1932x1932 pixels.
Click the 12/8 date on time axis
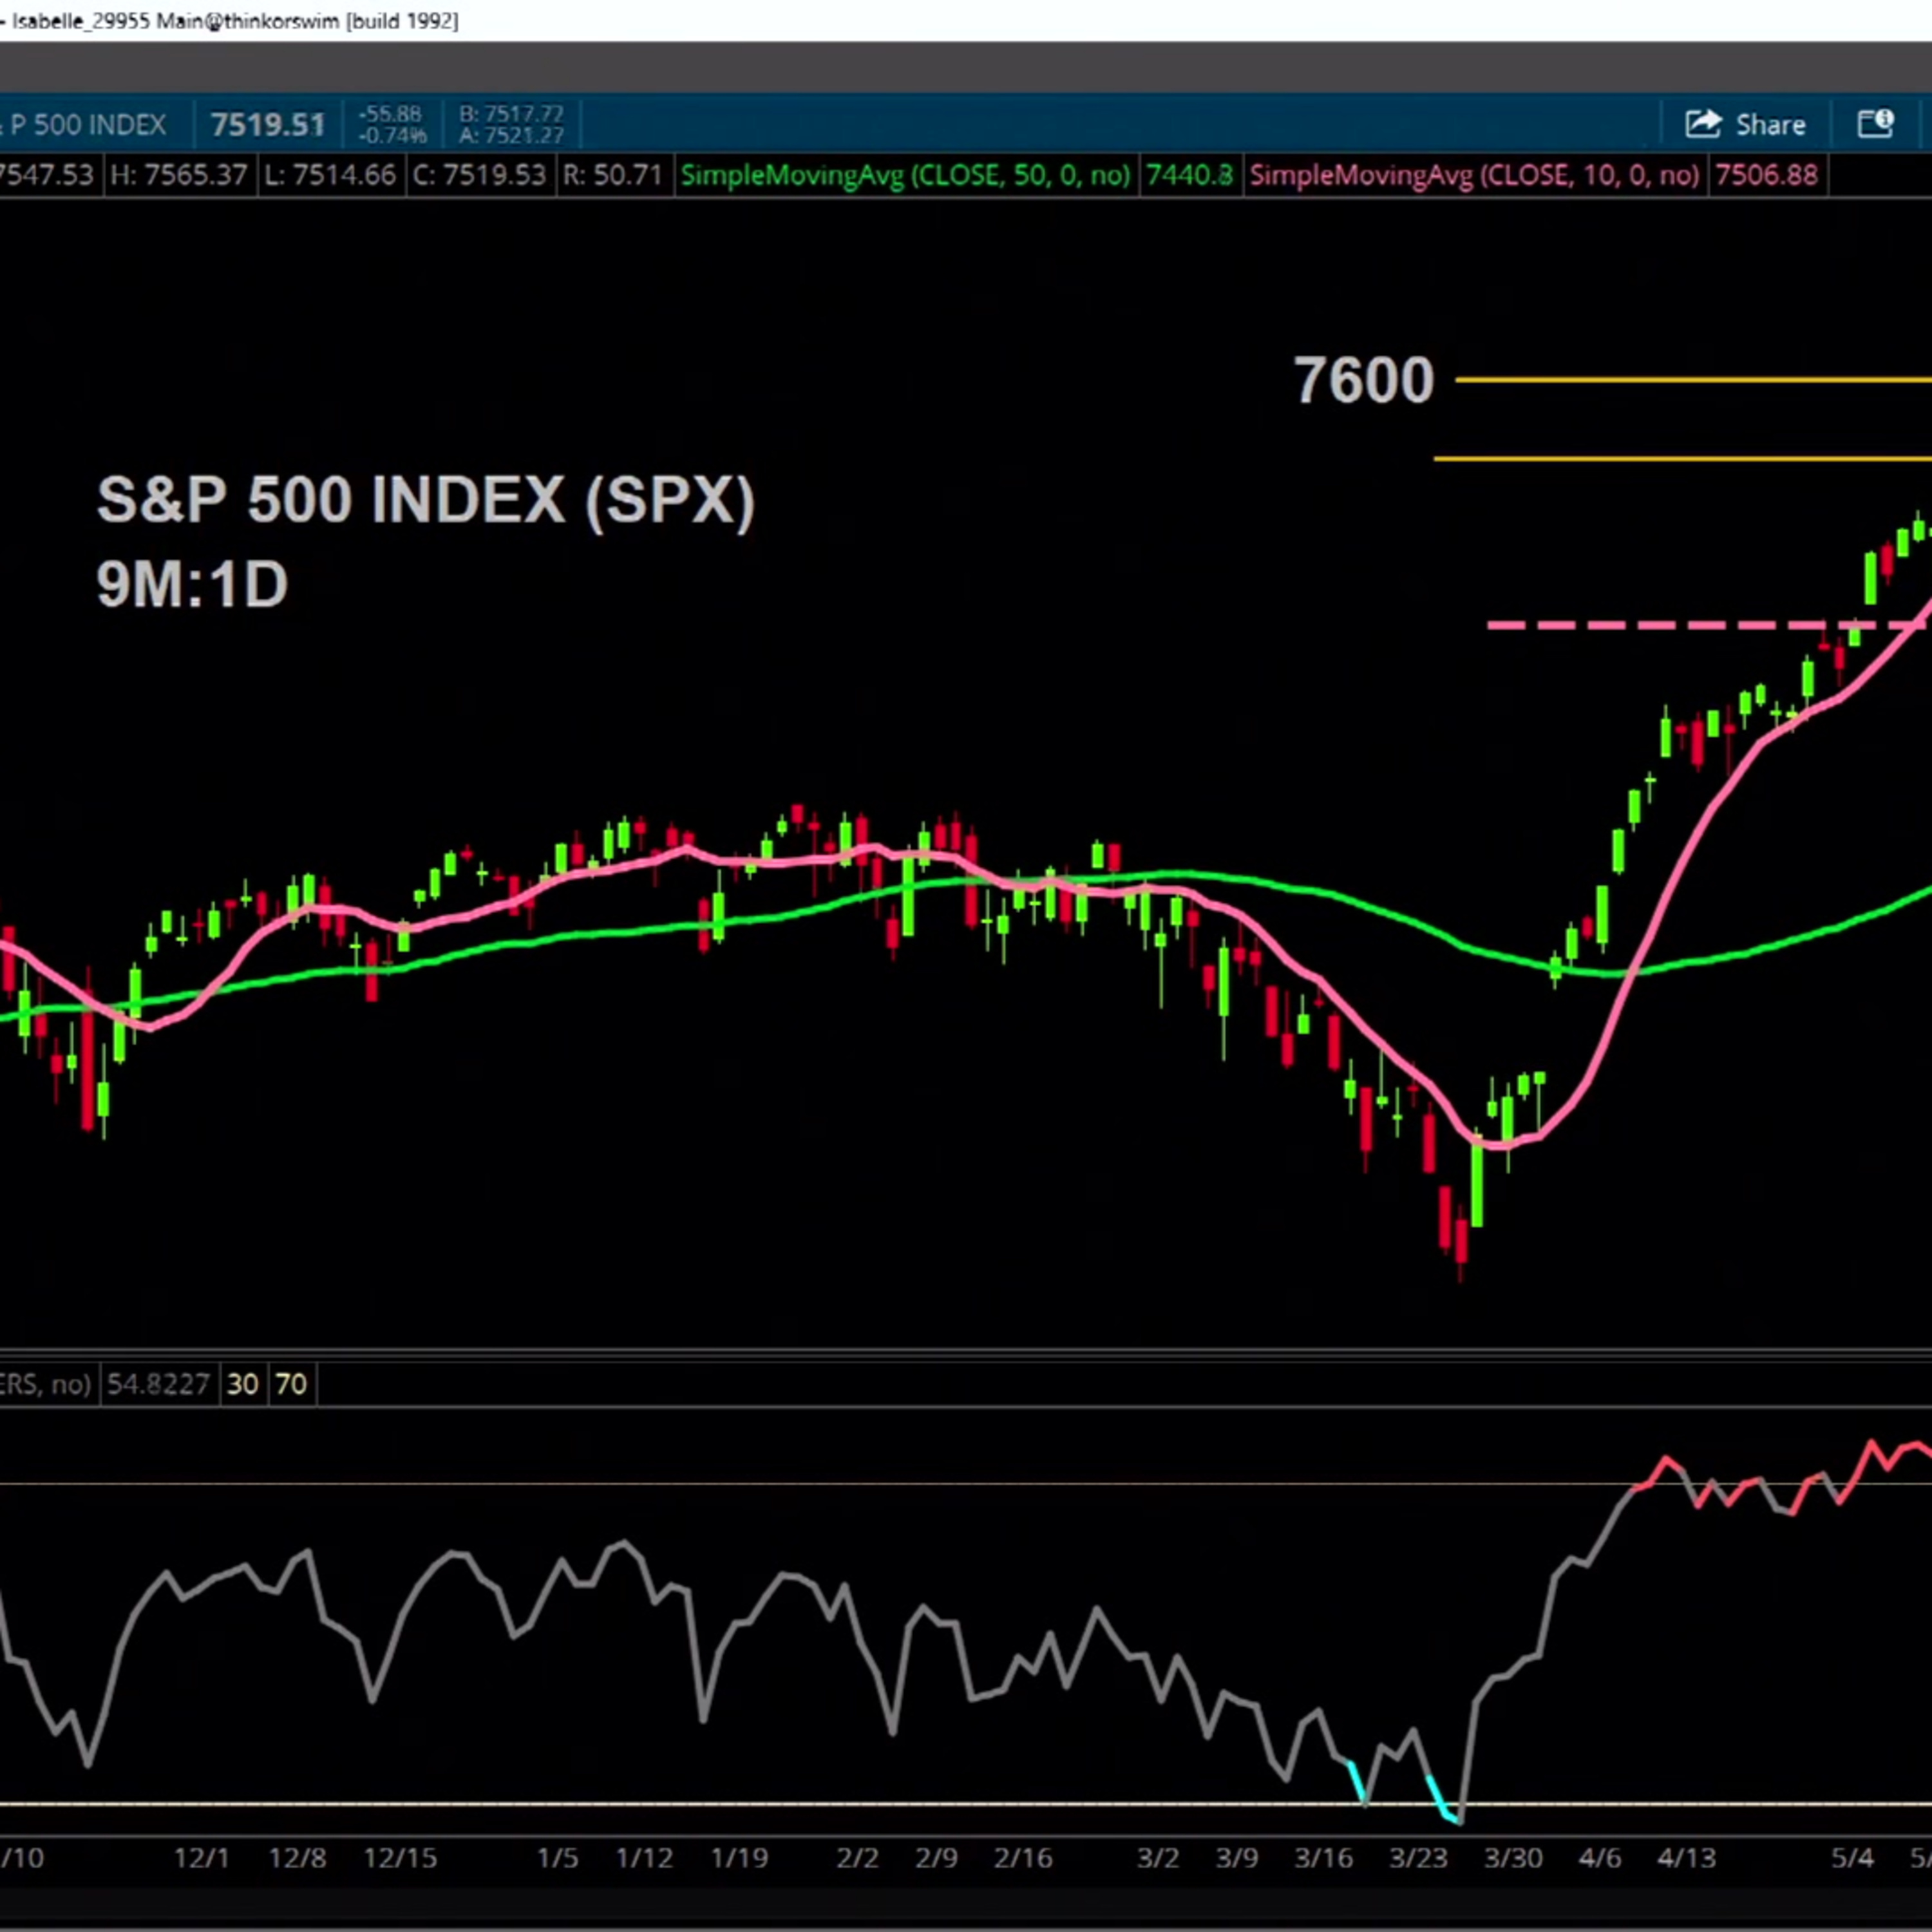(x=297, y=1858)
